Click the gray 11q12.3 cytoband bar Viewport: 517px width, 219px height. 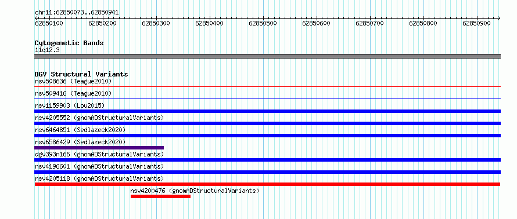coord(267,56)
